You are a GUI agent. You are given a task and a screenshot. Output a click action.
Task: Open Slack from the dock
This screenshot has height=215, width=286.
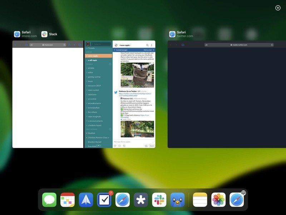coord(159,200)
